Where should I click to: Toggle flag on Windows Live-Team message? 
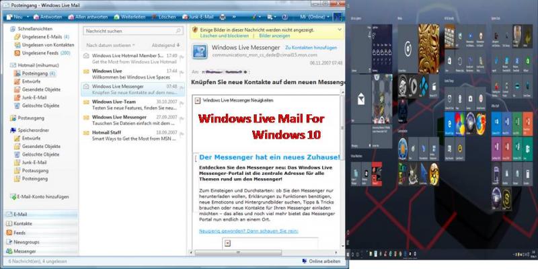(x=182, y=104)
